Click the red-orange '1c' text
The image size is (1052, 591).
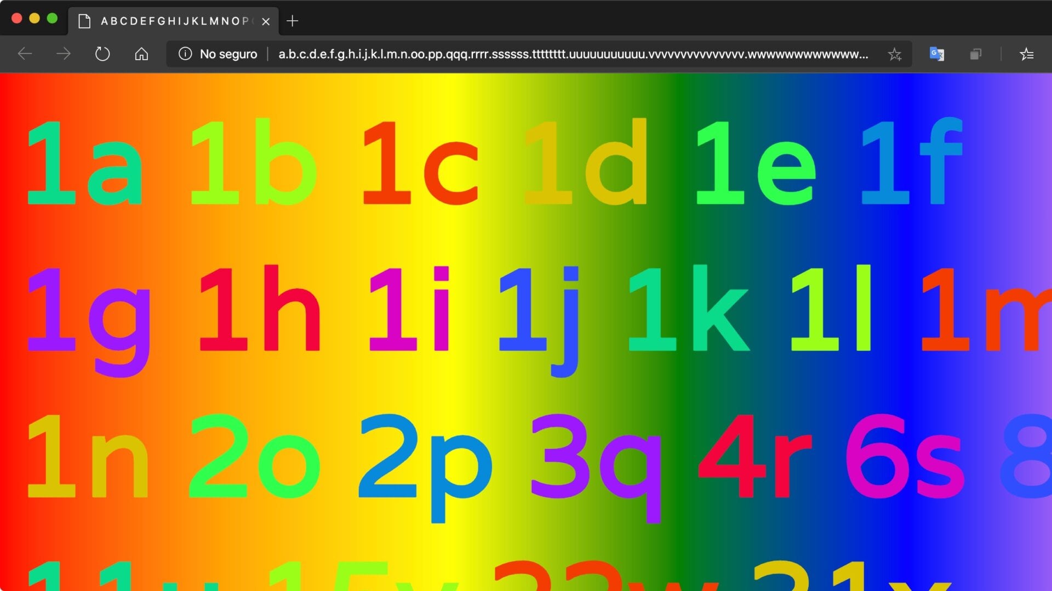(x=420, y=164)
